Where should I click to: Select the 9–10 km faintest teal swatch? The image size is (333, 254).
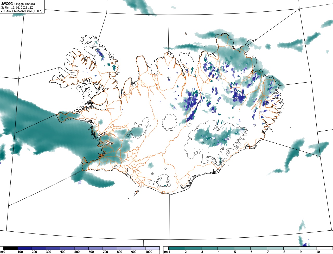tap(308, 248)
